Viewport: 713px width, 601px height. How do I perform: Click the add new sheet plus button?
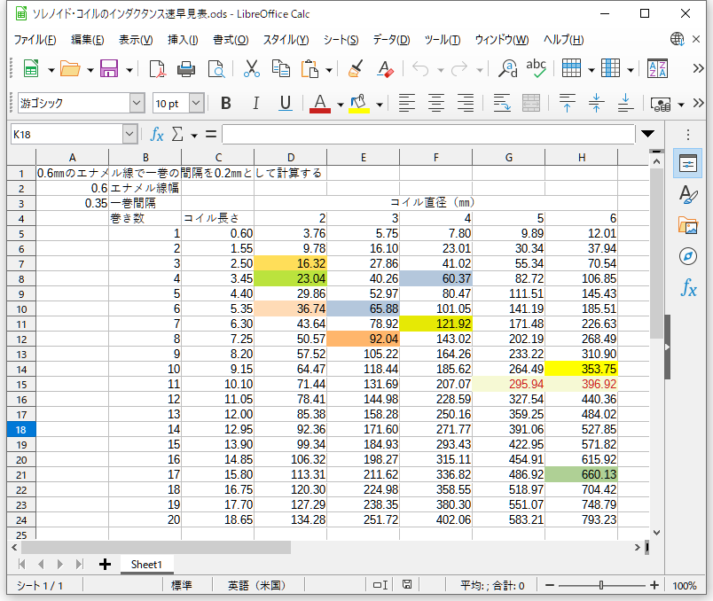[x=105, y=564]
